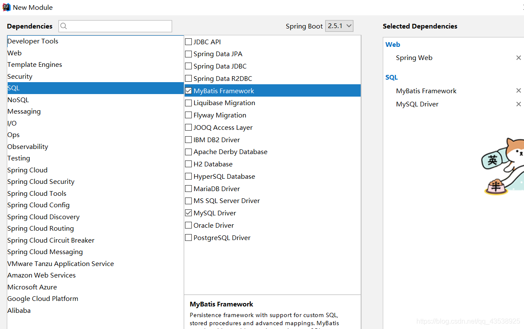Tick MS SQL Server Driver checkbox
The height and width of the screenshot is (329, 524).
pyautogui.click(x=188, y=201)
